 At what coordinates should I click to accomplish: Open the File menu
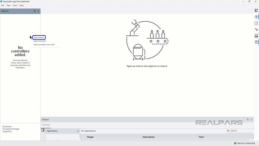point(3,5)
